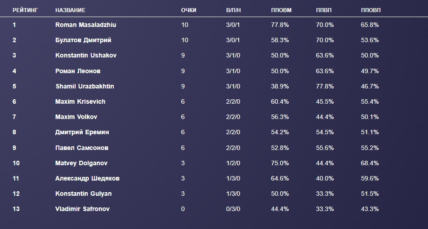
Task: Sort by the НАЗВАНИЕ column header
Action: click(70, 10)
